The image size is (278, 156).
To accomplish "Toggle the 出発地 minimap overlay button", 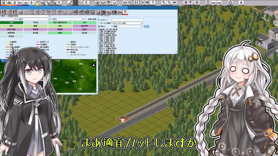I will tap(84, 29).
